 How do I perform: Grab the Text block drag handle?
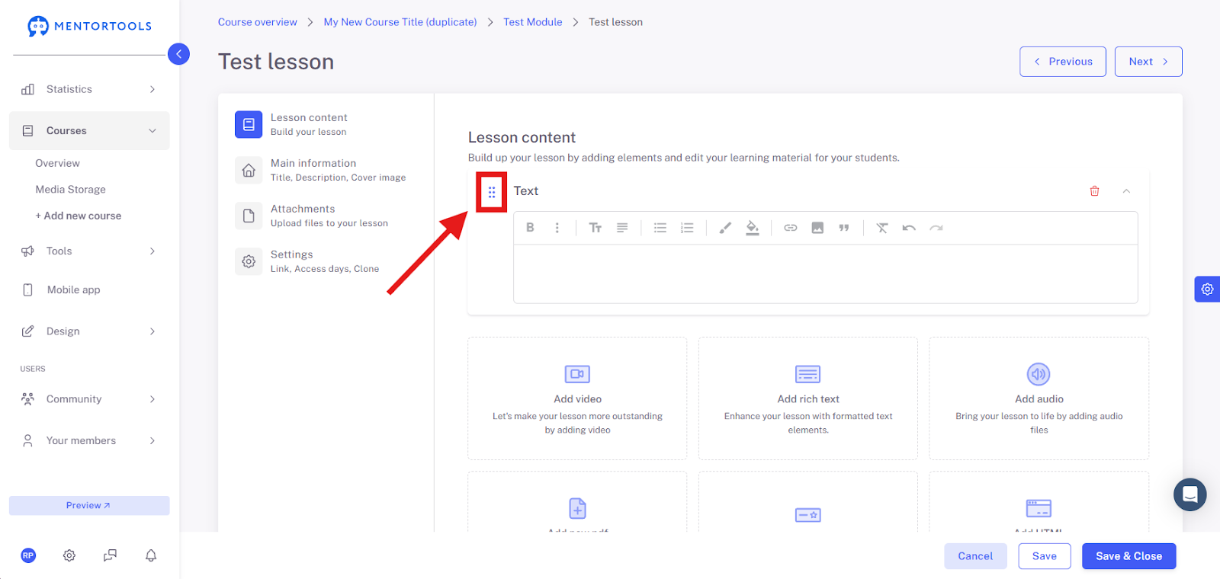tap(492, 192)
